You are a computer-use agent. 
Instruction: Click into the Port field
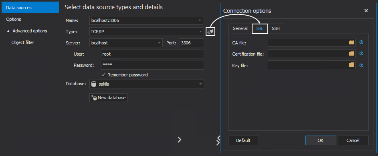(192, 43)
